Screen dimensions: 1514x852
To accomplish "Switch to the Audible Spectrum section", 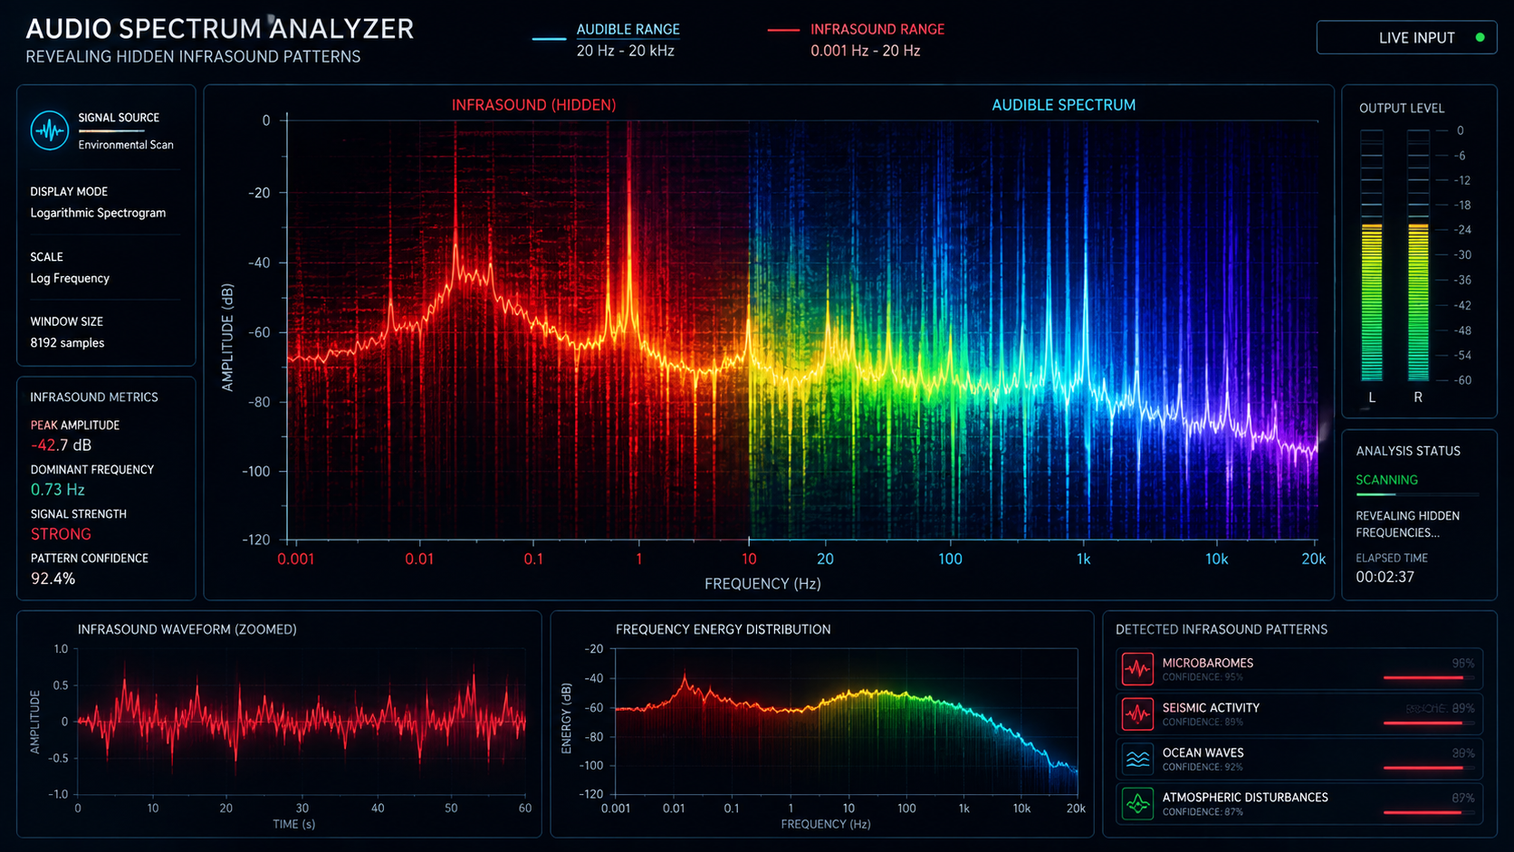I will pyautogui.click(x=1063, y=105).
